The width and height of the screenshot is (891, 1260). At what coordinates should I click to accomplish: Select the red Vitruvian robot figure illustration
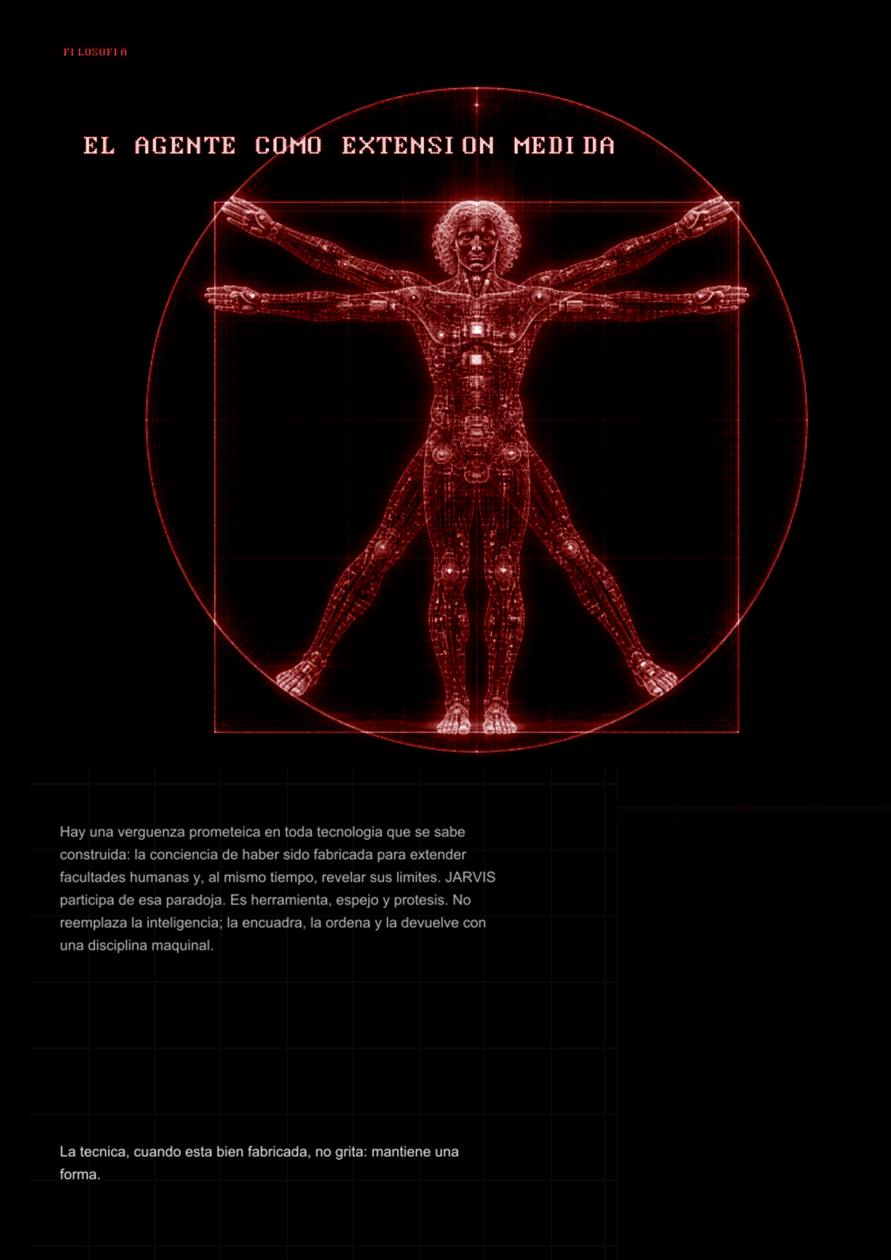477,420
